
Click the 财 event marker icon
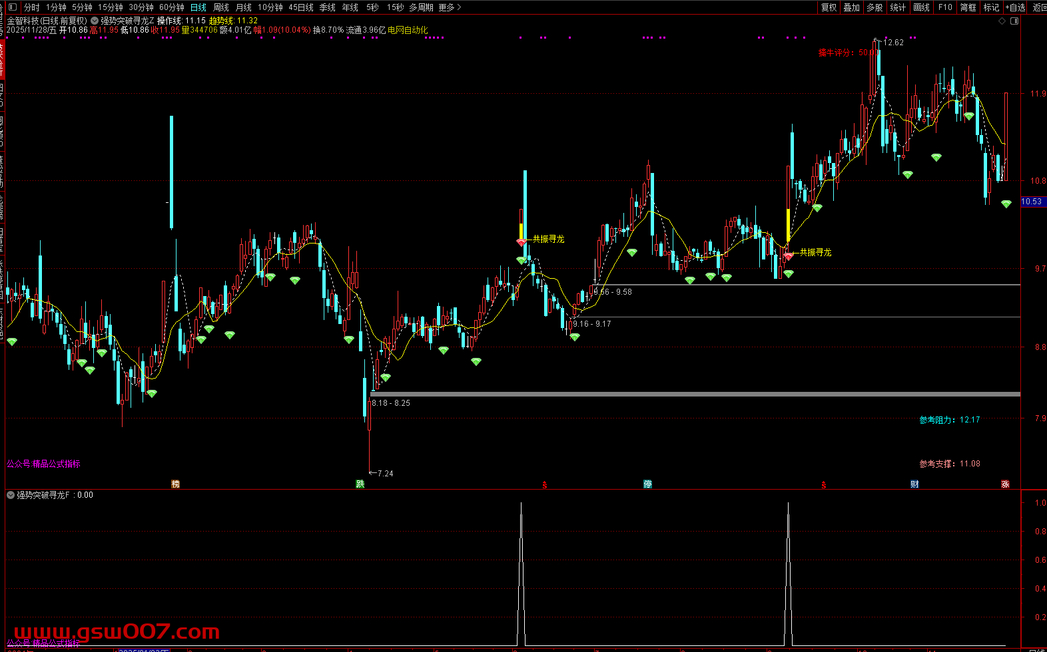click(914, 484)
